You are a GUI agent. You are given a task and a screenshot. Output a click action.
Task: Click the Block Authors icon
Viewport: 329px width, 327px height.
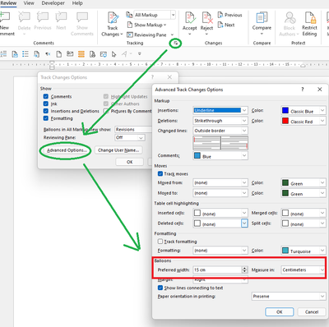pos(290,17)
